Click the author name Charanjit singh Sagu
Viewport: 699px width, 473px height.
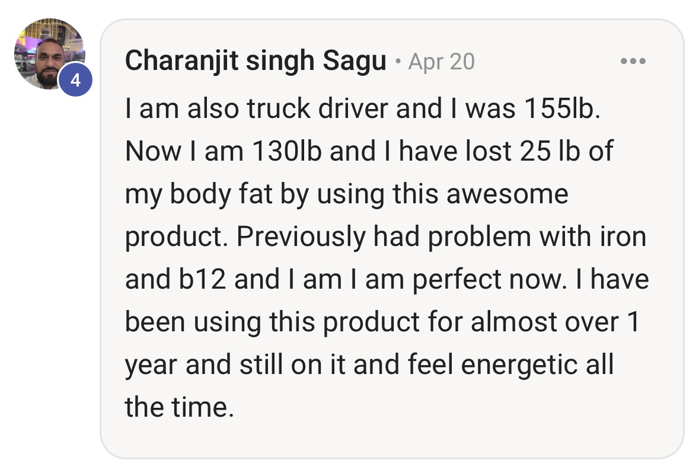pyautogui.click(x=256, y=61)
